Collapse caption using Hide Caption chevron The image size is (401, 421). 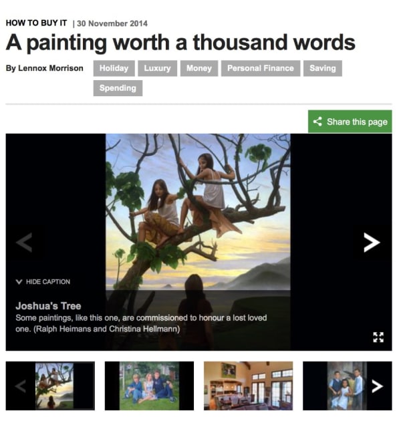click(19, 281)
